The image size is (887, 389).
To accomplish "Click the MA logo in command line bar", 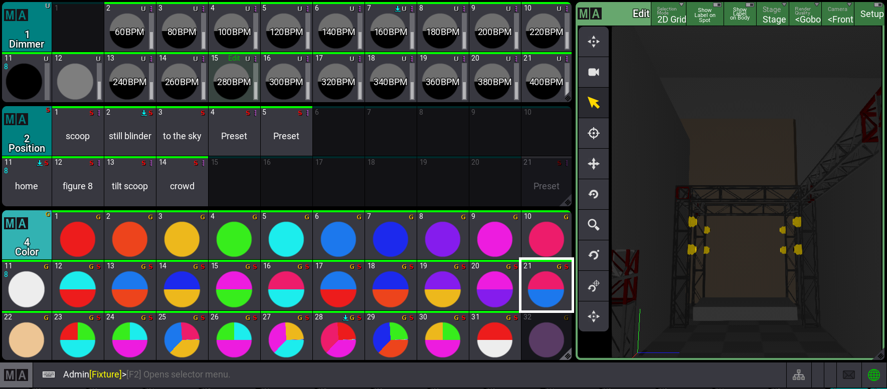I will coord(16,375).
